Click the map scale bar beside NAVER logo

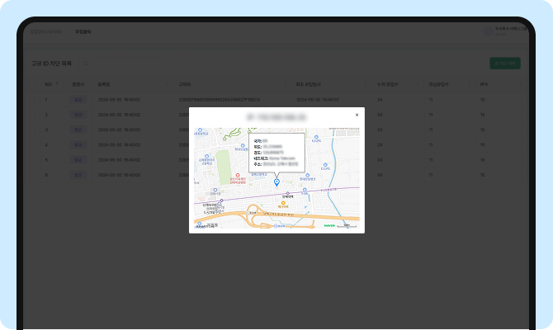click(348, 224)
